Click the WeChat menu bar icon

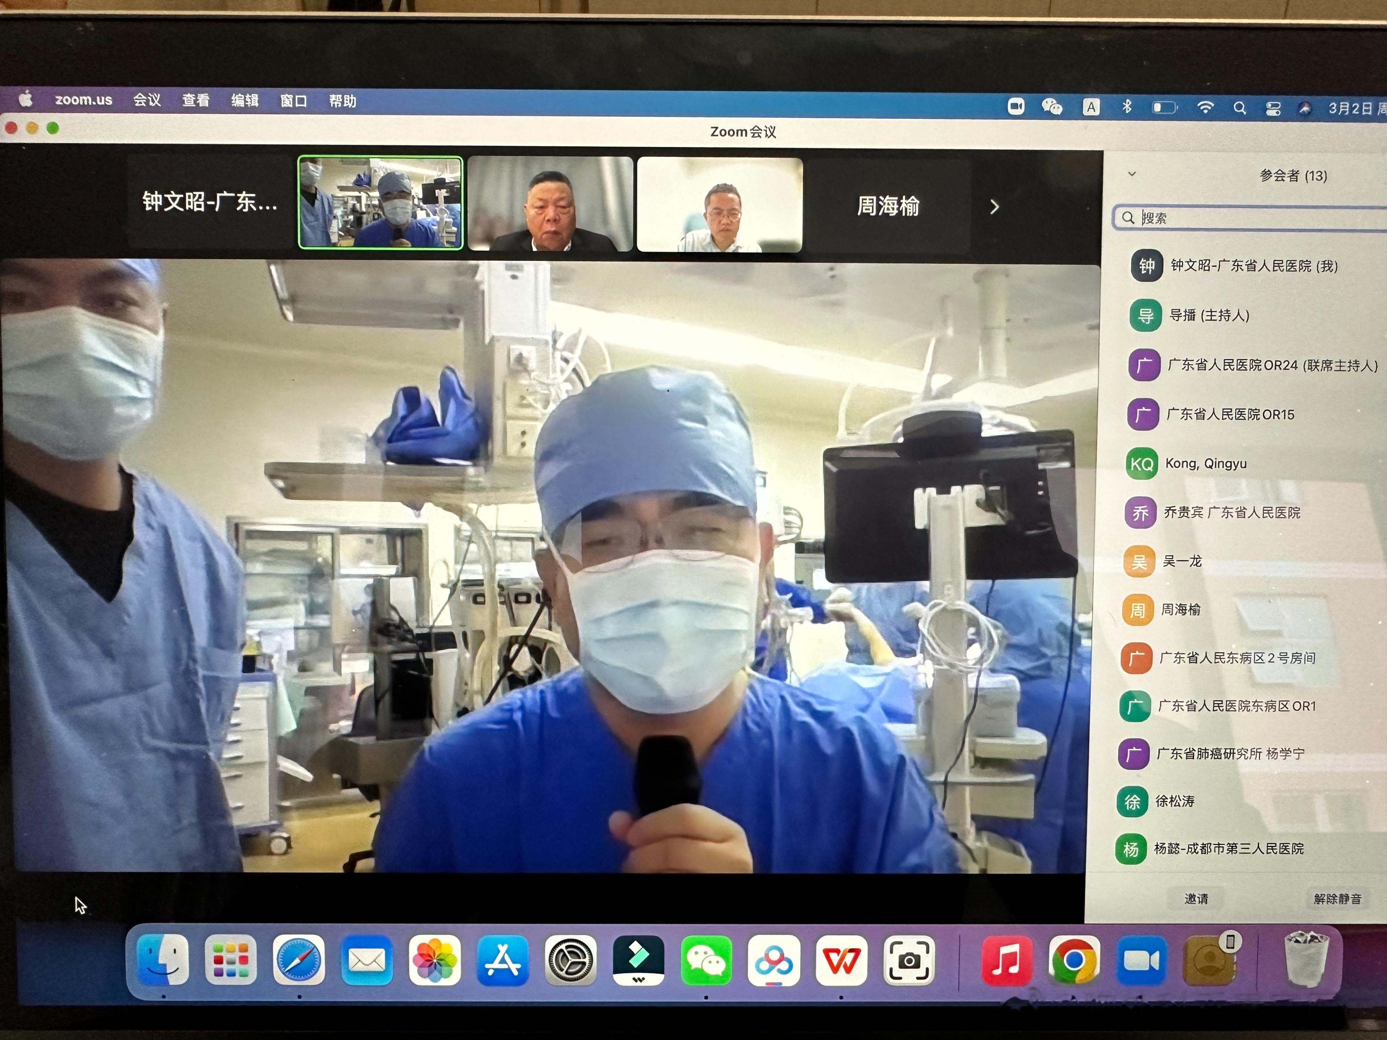(x=1052, y=107)
